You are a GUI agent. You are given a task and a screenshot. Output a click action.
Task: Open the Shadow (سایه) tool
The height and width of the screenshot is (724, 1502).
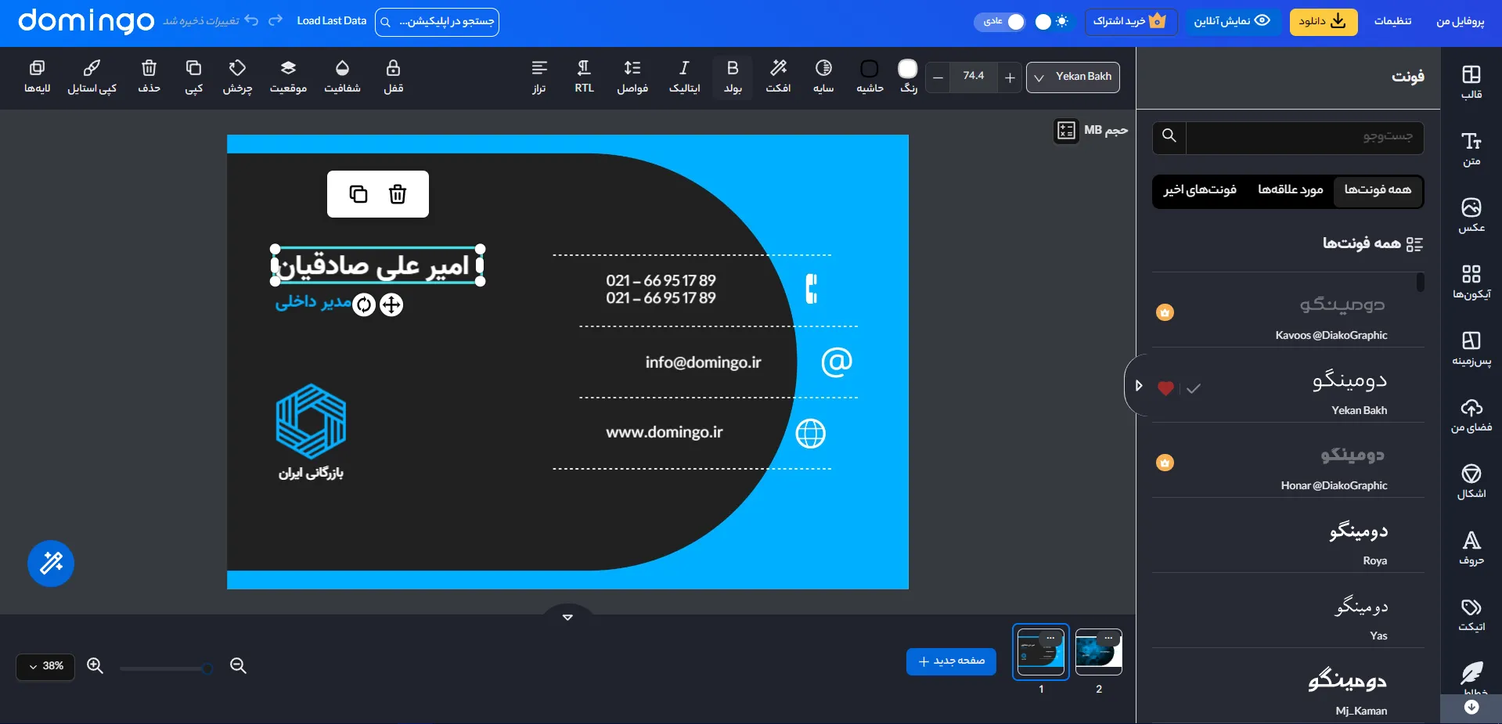pos(823,77)
